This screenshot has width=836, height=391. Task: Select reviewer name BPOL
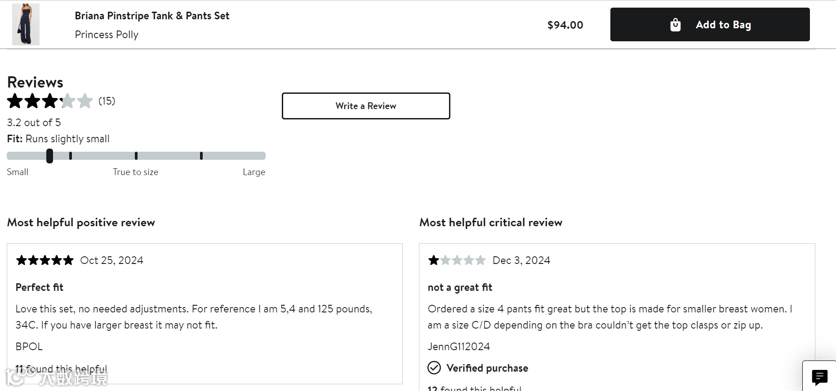click(29, 347)
